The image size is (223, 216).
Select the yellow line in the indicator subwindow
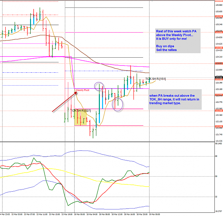pos(75,174)
